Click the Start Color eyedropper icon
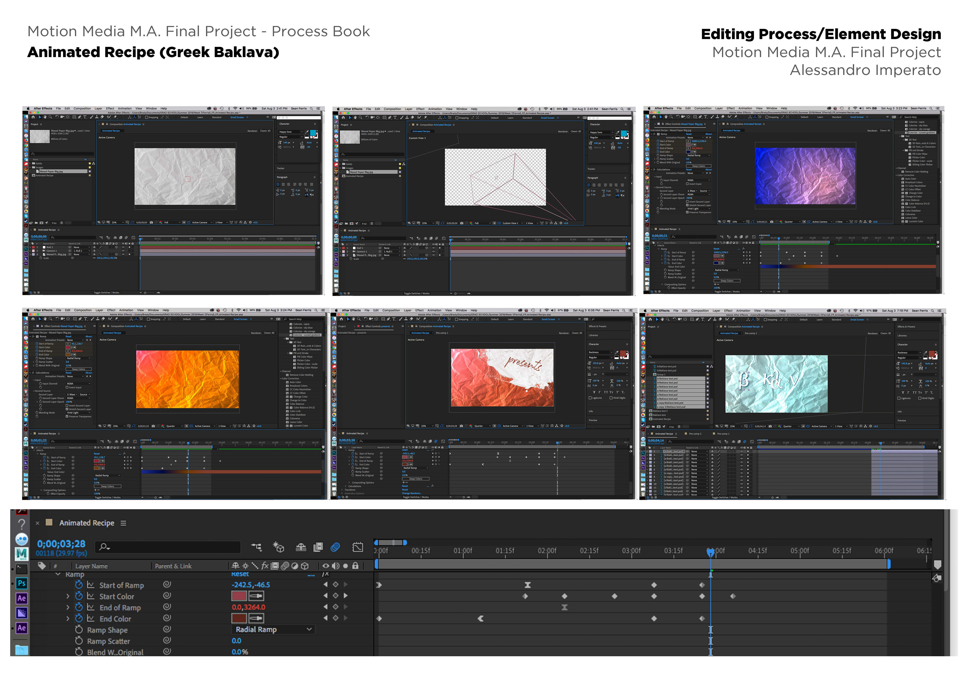 click(x=256, y=596)
